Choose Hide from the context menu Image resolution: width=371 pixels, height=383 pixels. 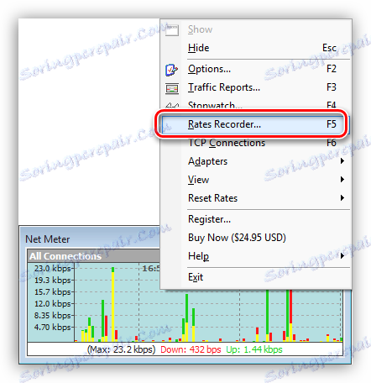click(x=255, y=48)
